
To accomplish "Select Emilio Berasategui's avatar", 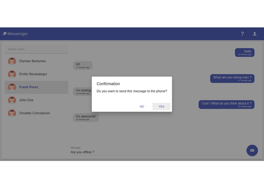I will pos(12,74).
